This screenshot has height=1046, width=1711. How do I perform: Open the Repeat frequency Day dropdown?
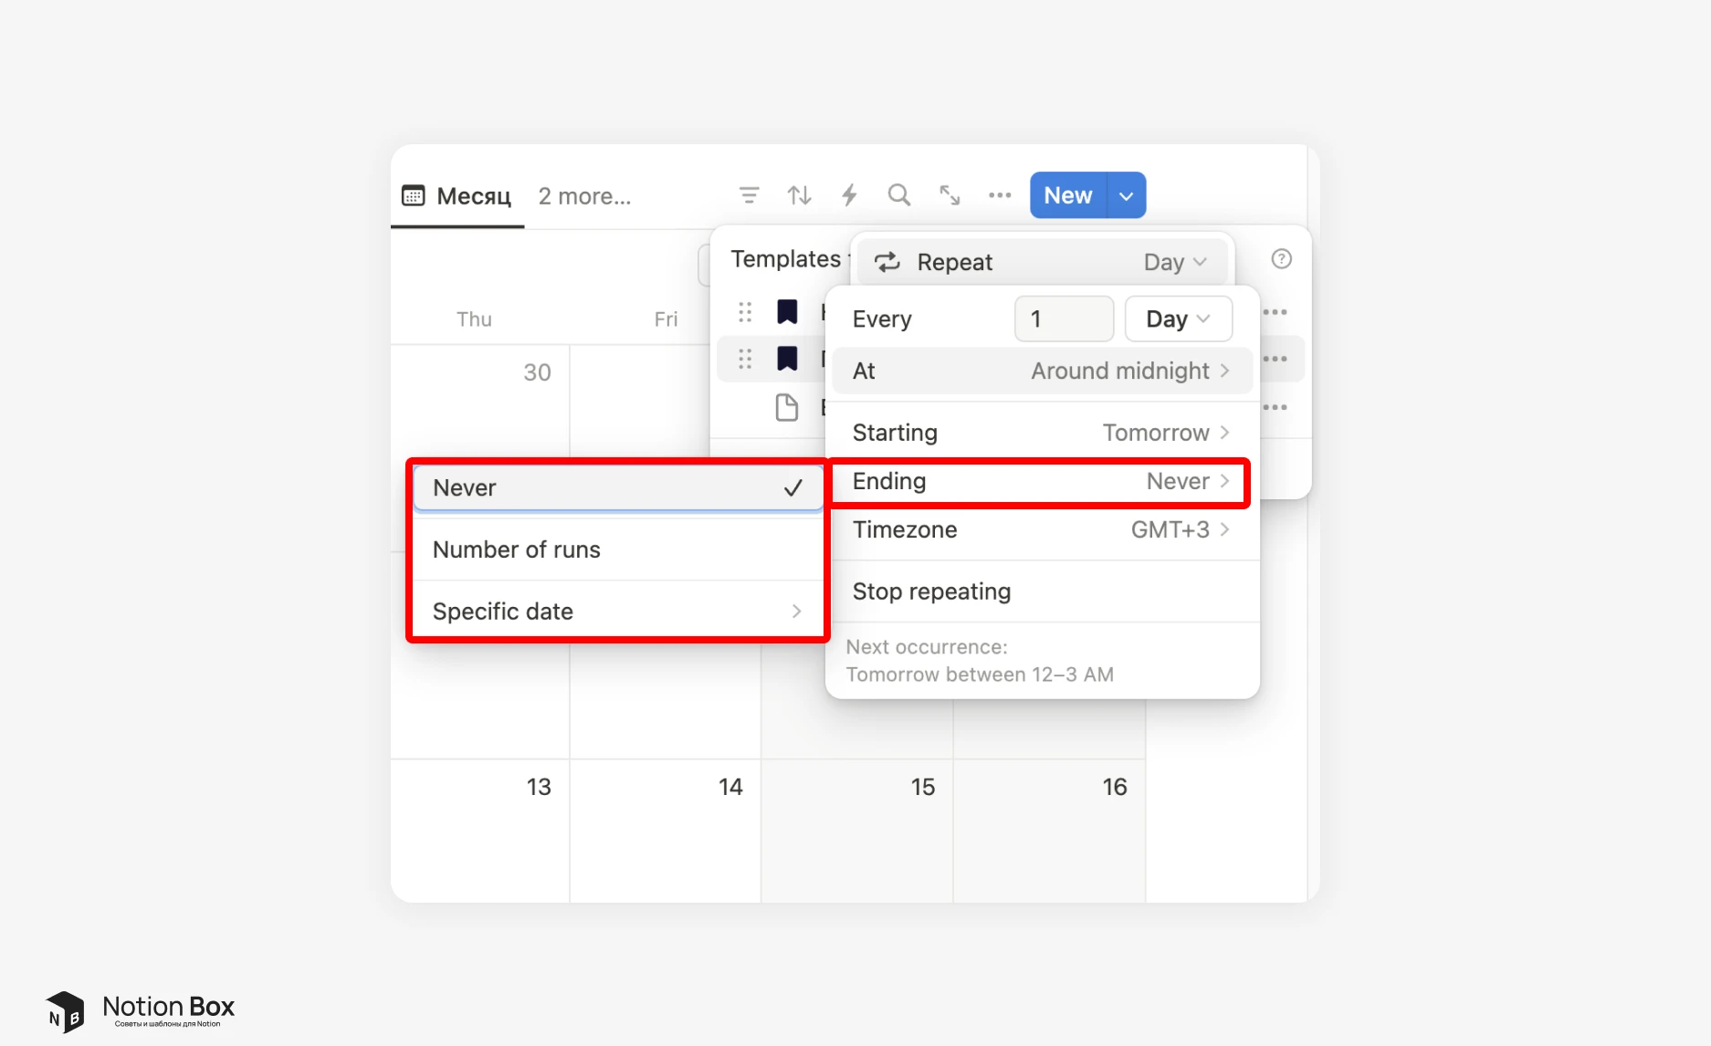point(1175,263)
